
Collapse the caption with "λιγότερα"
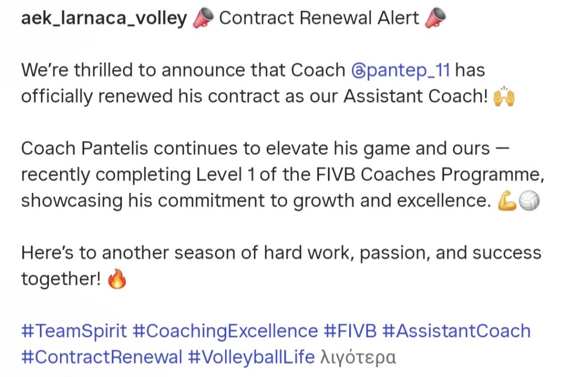point(358,357)
